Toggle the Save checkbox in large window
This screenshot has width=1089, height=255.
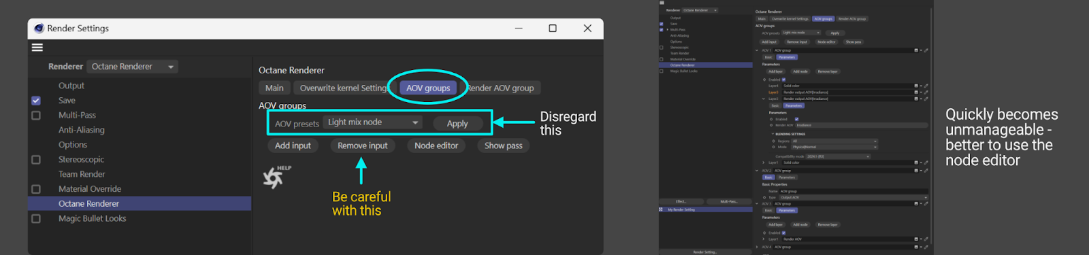36,101
